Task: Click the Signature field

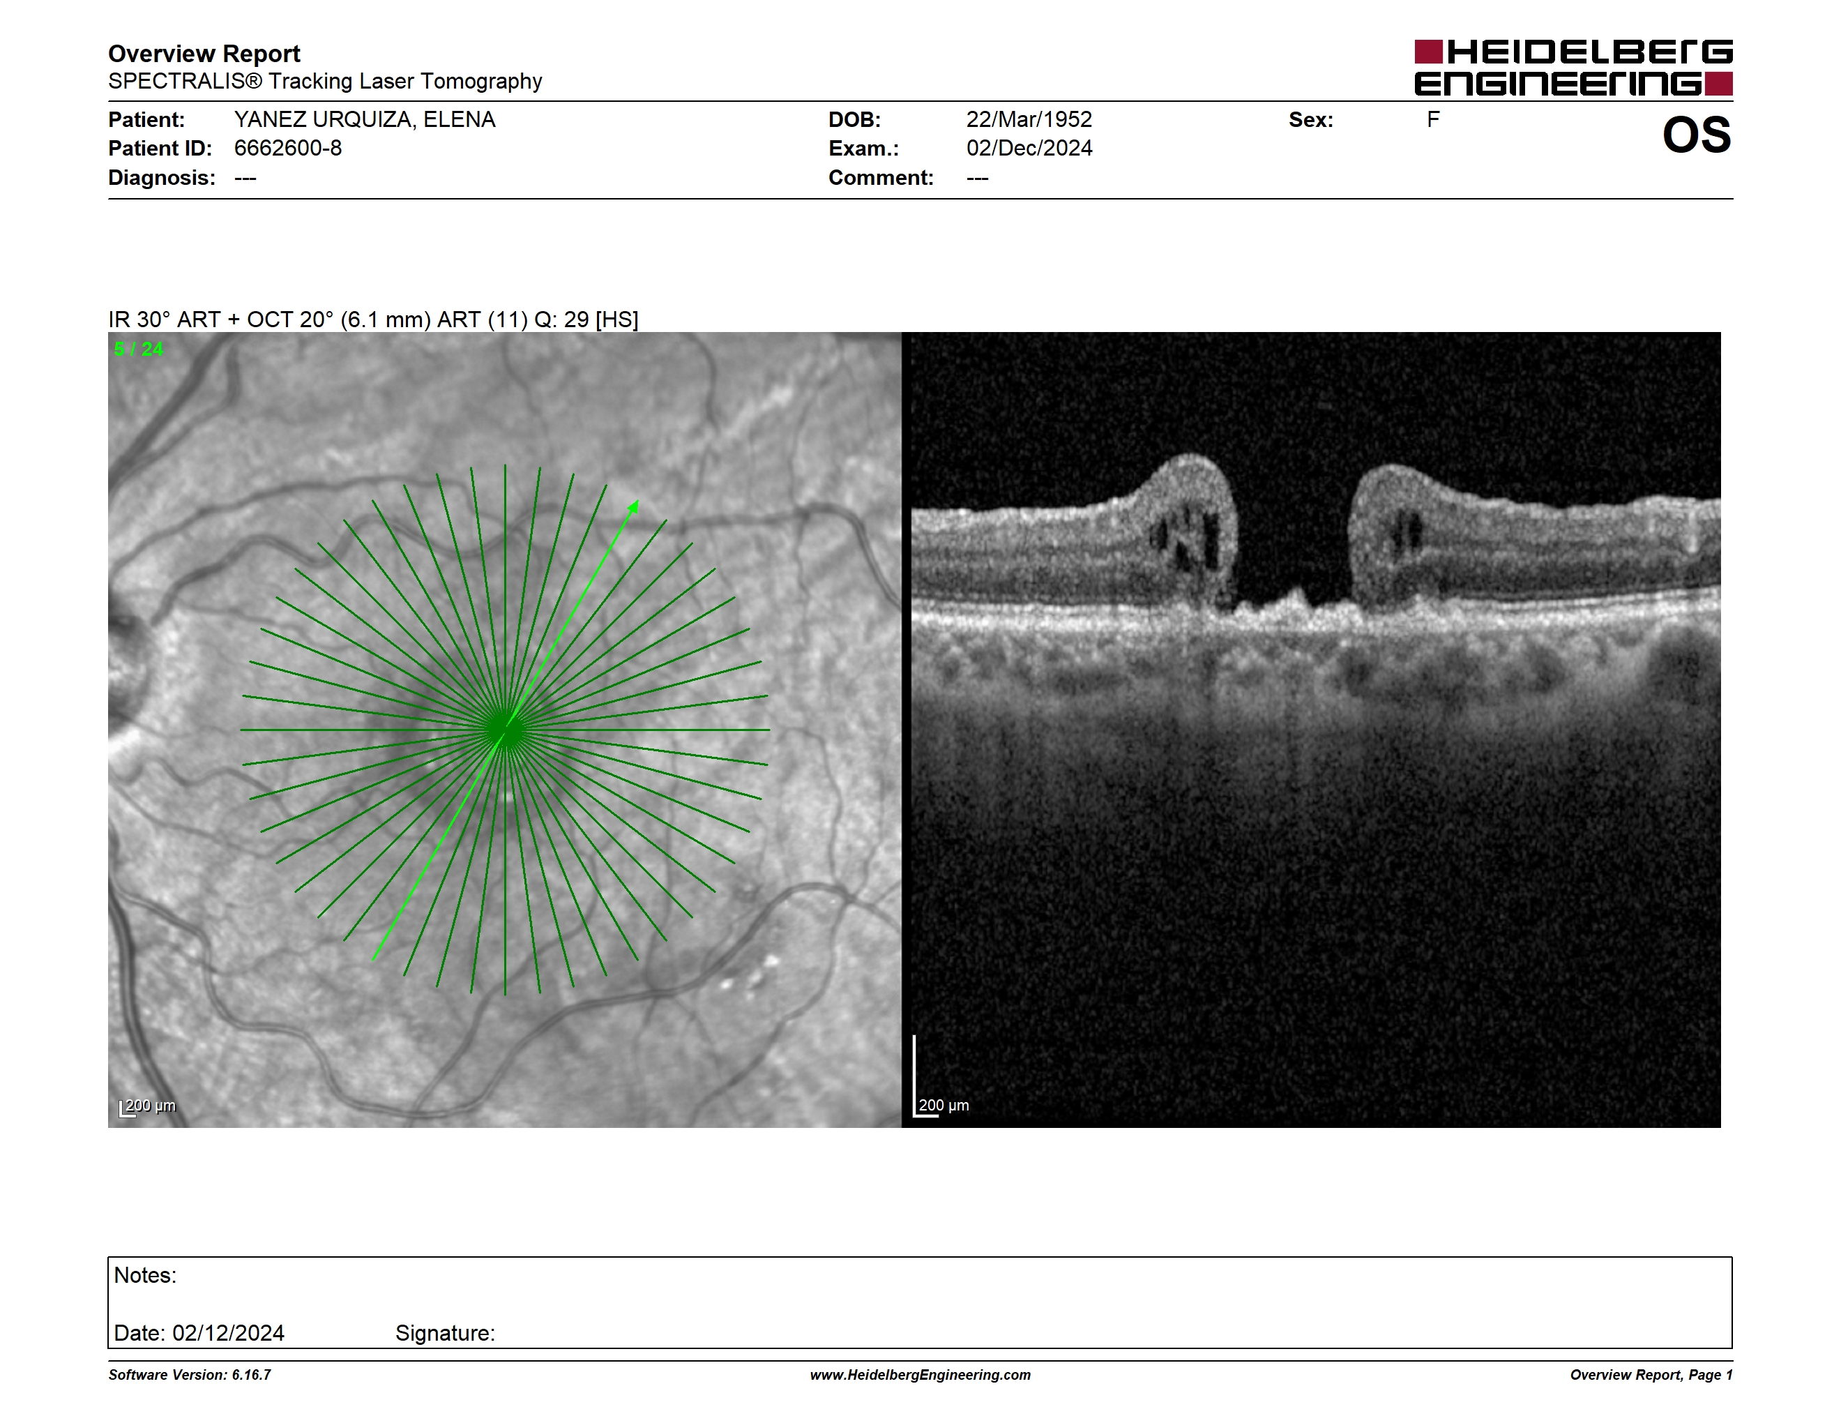Action: tap(445, 1333)
